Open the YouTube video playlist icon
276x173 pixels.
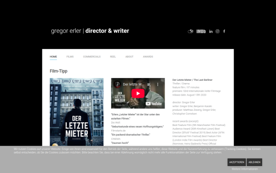click(x=149, y=84)
